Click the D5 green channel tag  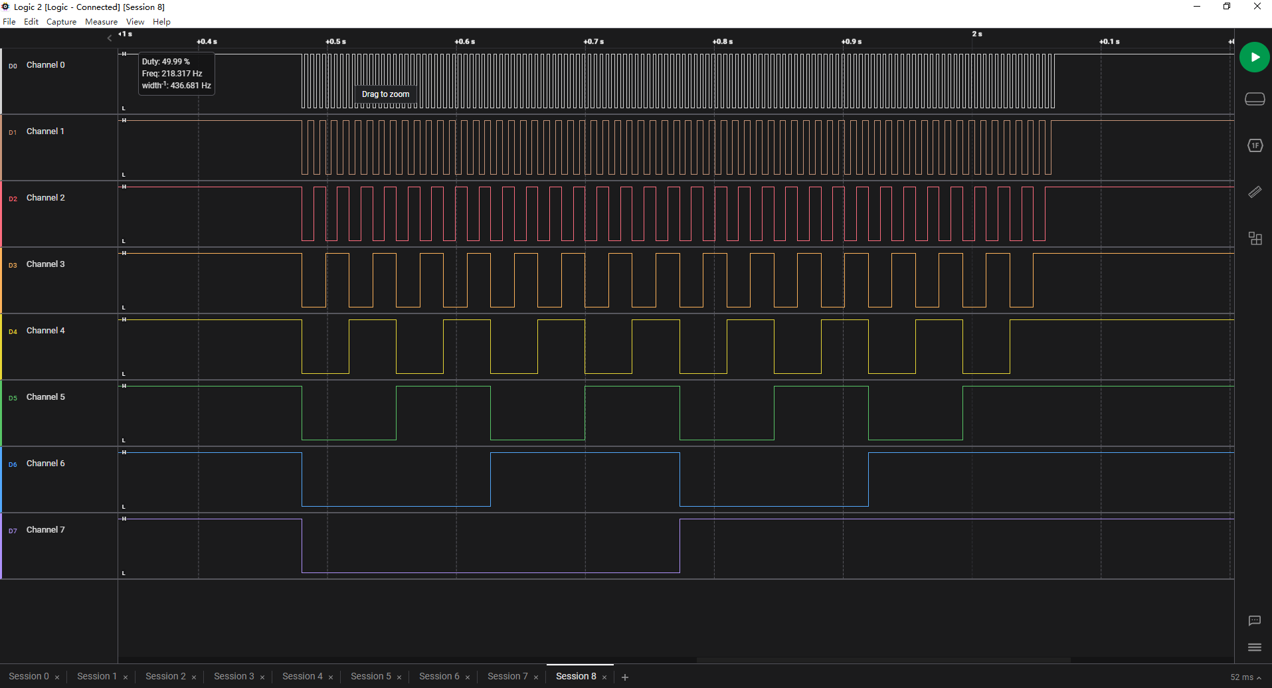coord(13,398)
